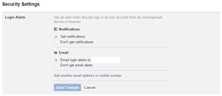The width and height of the screenshot is (222, 96).
Task: Select the Get notifications radio button
Action: click(x=56, y=37)
